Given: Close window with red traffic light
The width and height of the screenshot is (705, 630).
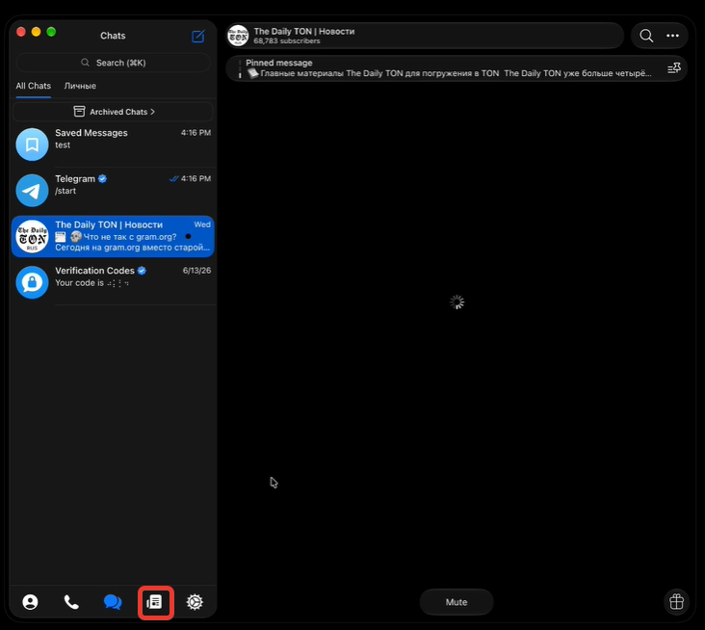Looking at the screenshot, I should point(20,32).
